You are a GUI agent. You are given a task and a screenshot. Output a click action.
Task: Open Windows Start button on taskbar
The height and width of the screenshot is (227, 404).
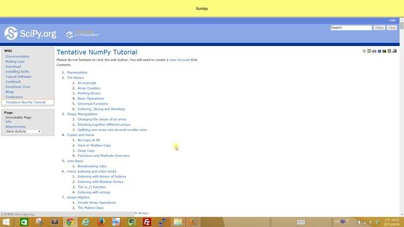pos(6,222)
